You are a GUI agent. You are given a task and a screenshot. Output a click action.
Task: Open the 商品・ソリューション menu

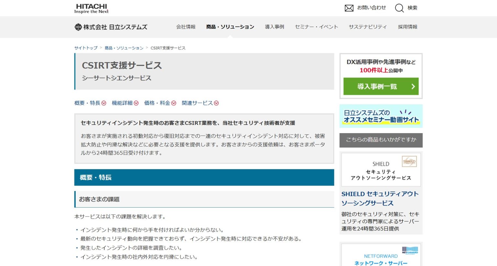pyautogui.click(x=230, y=27)
